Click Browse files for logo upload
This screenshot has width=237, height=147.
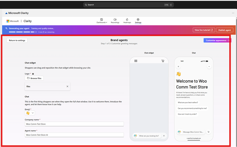pos(34,78)
